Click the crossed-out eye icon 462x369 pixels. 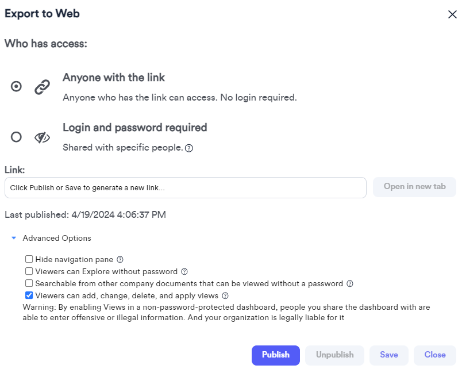click(42, 137)
